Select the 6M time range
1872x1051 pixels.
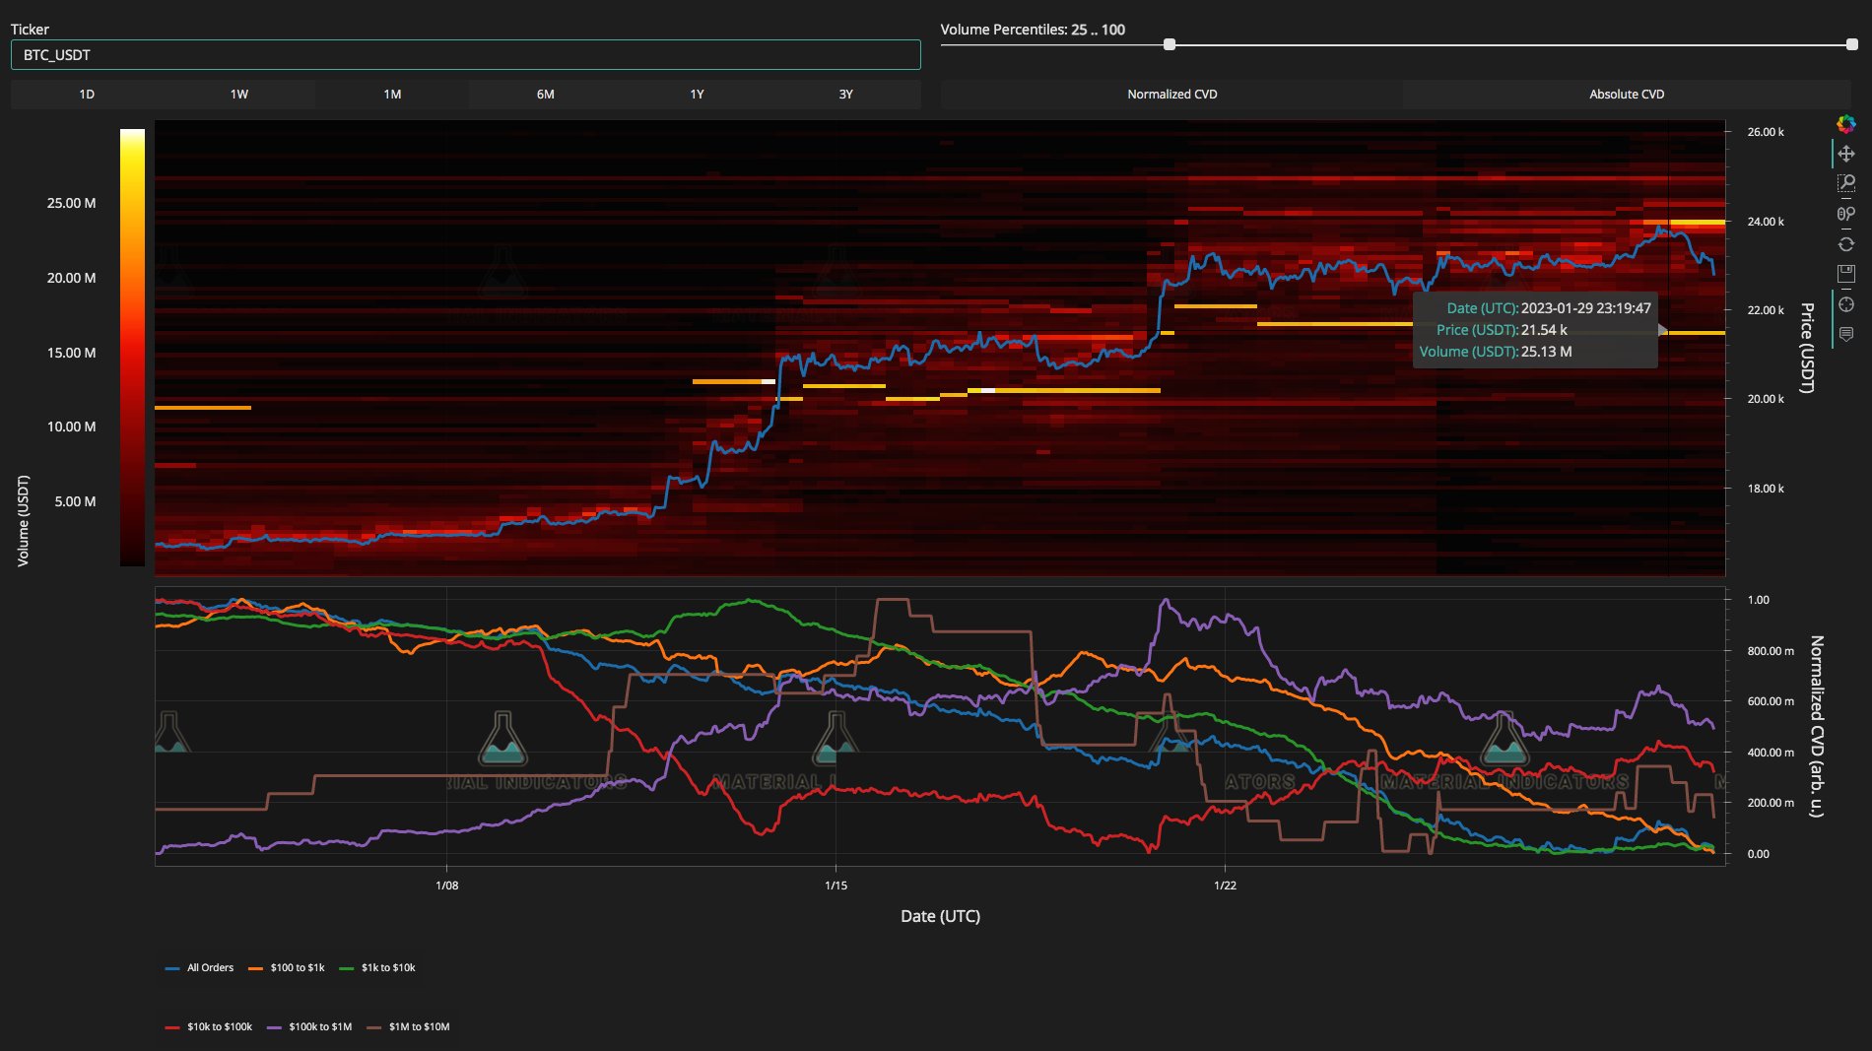pos(545,95)
